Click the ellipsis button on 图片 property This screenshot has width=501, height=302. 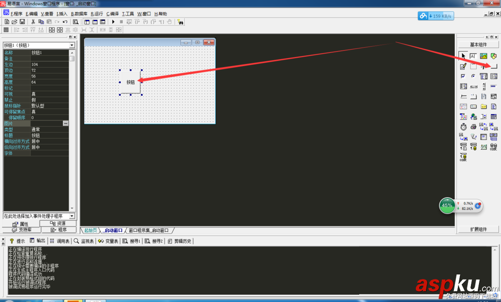click(66, 123)
